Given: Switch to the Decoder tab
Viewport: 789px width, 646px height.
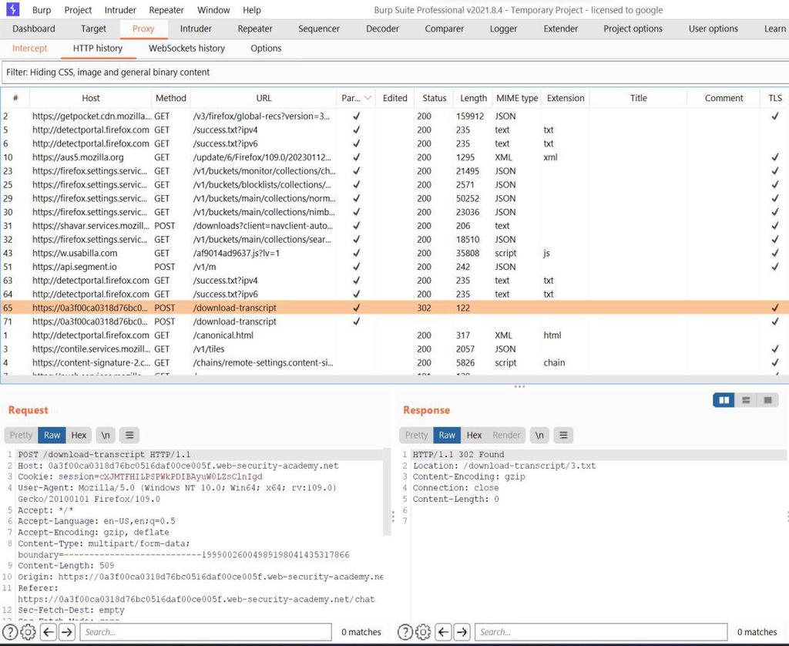Looking at the screenshot, I should tap(382, 29).
